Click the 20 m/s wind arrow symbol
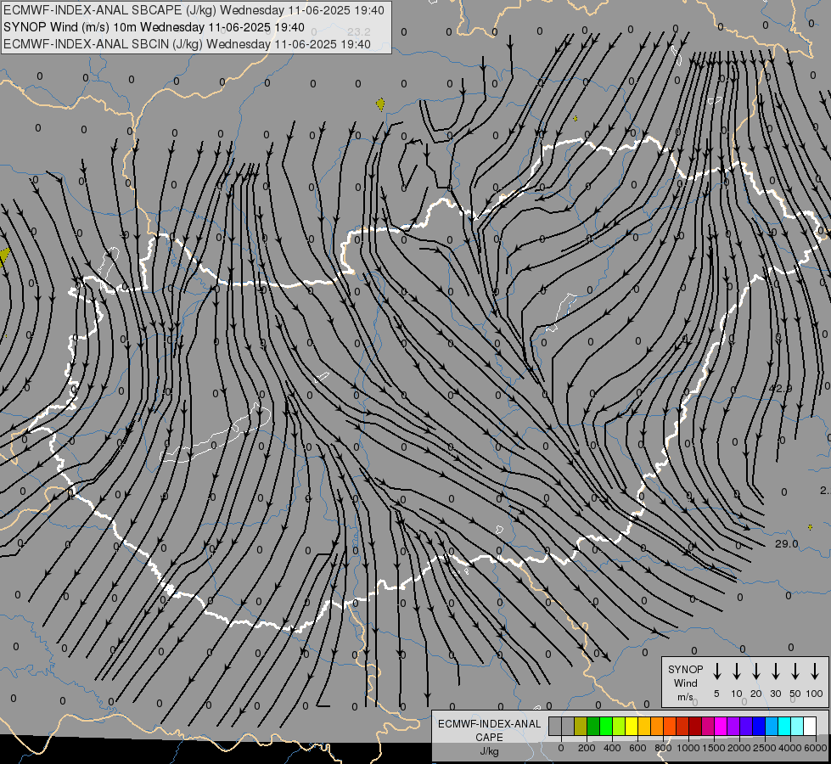The image size is (831, 764). [755, 671]
